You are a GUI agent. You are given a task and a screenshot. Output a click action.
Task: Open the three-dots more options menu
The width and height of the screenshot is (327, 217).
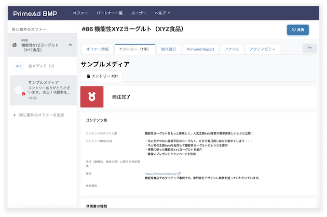pos(309,48)
